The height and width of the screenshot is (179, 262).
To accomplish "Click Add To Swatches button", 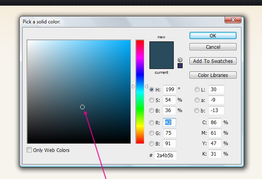I will point(213,61).
